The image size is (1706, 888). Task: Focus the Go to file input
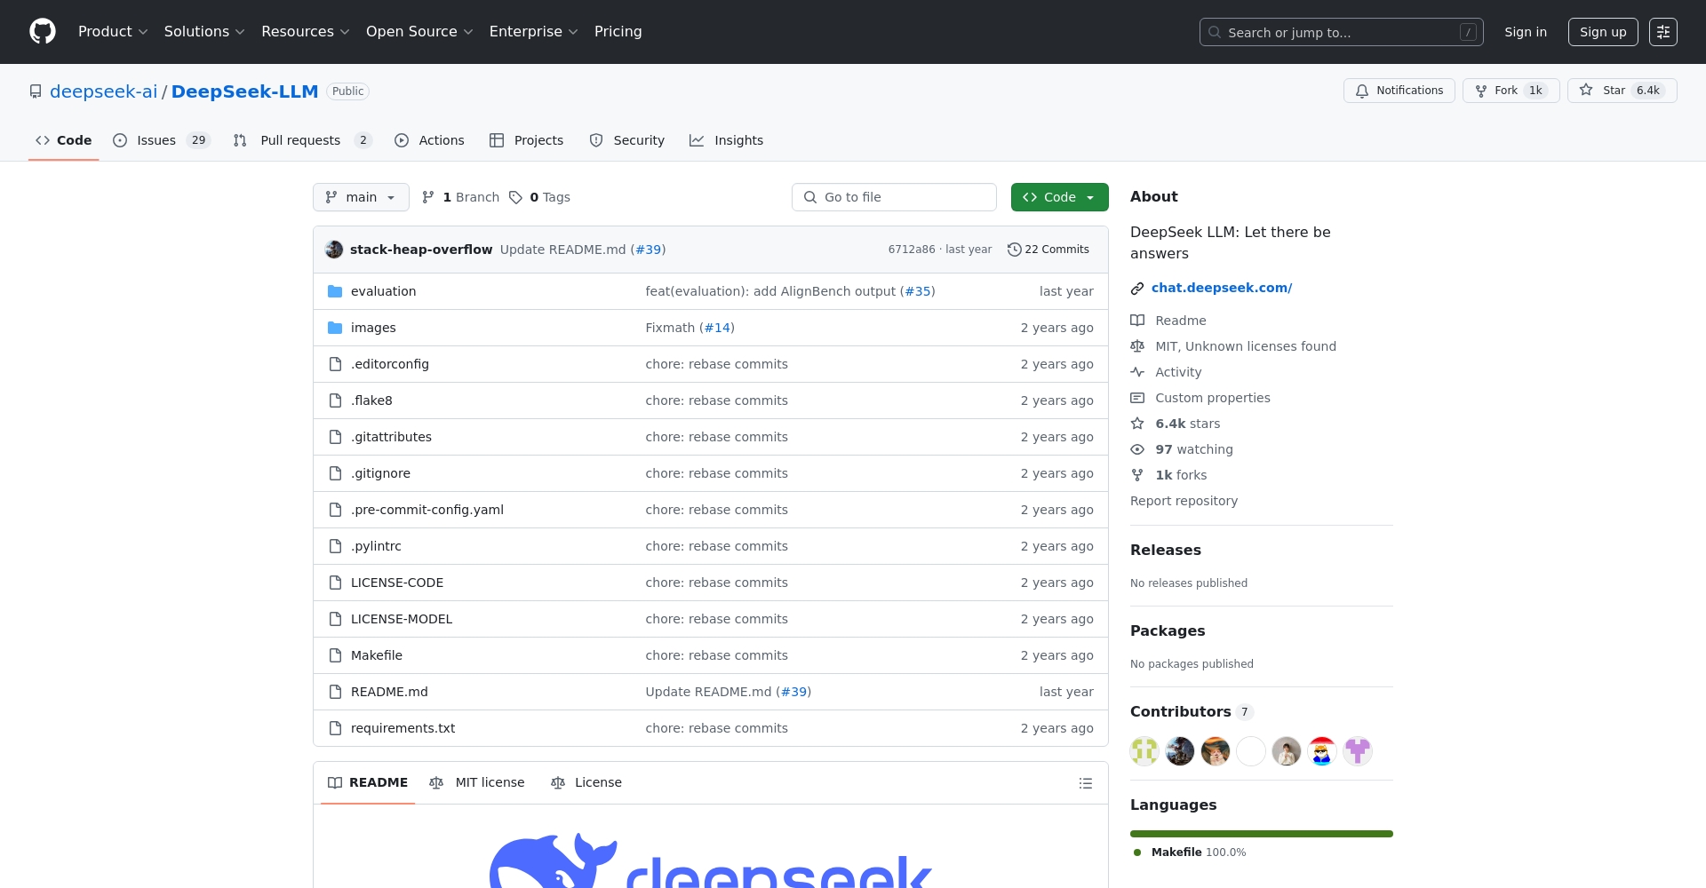coord(894,197)
